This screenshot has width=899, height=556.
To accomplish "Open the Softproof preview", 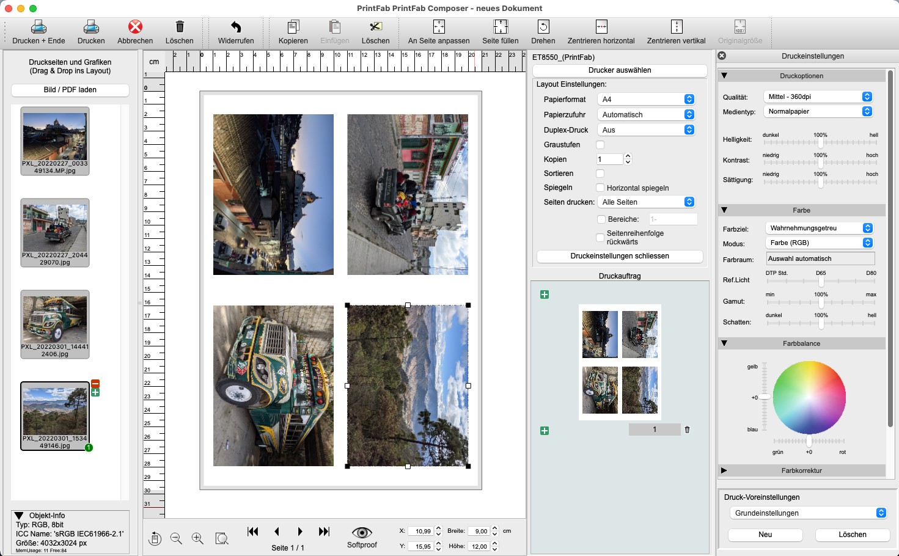I will [x=362, y=532].
